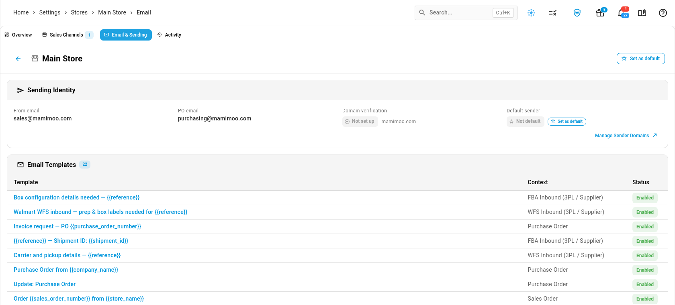Click the external link arrow after Manage Sender Domains
Screen dimensions: 675x305
(x=655, y=135)
